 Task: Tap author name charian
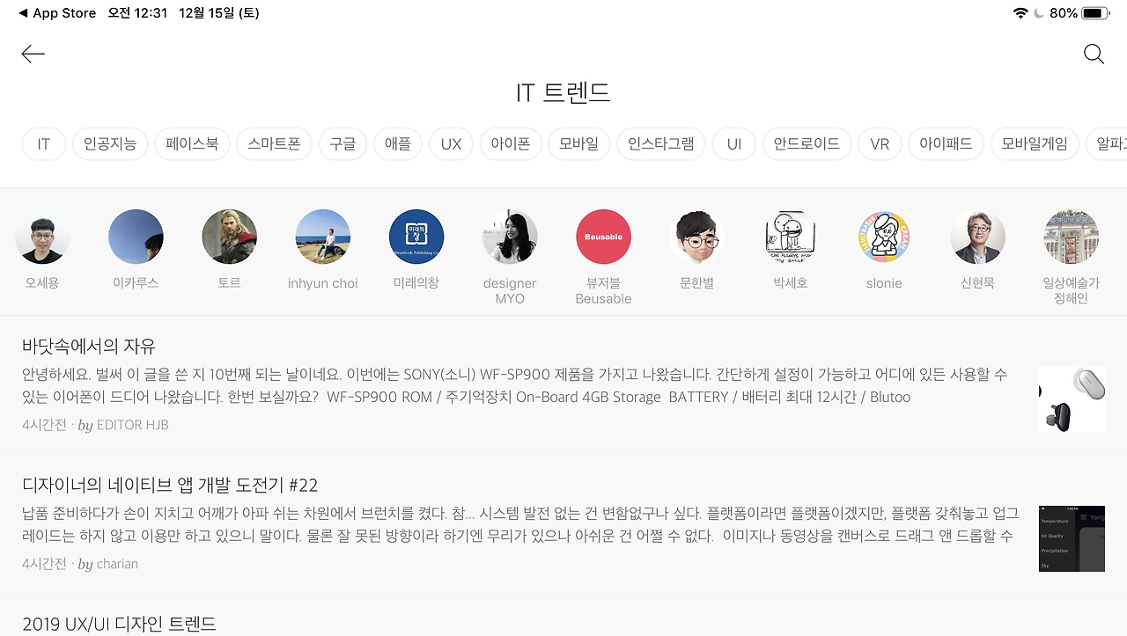pyautogui.click(x=117, y=564)
